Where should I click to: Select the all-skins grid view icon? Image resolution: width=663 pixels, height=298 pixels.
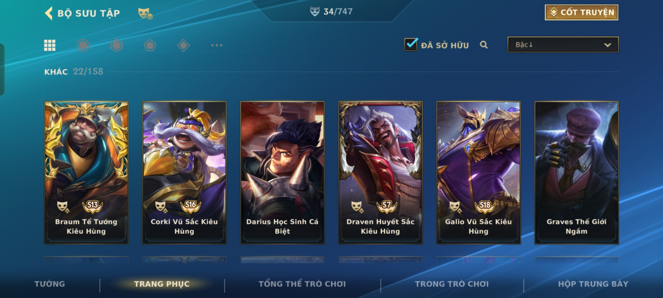coord(50,45)
